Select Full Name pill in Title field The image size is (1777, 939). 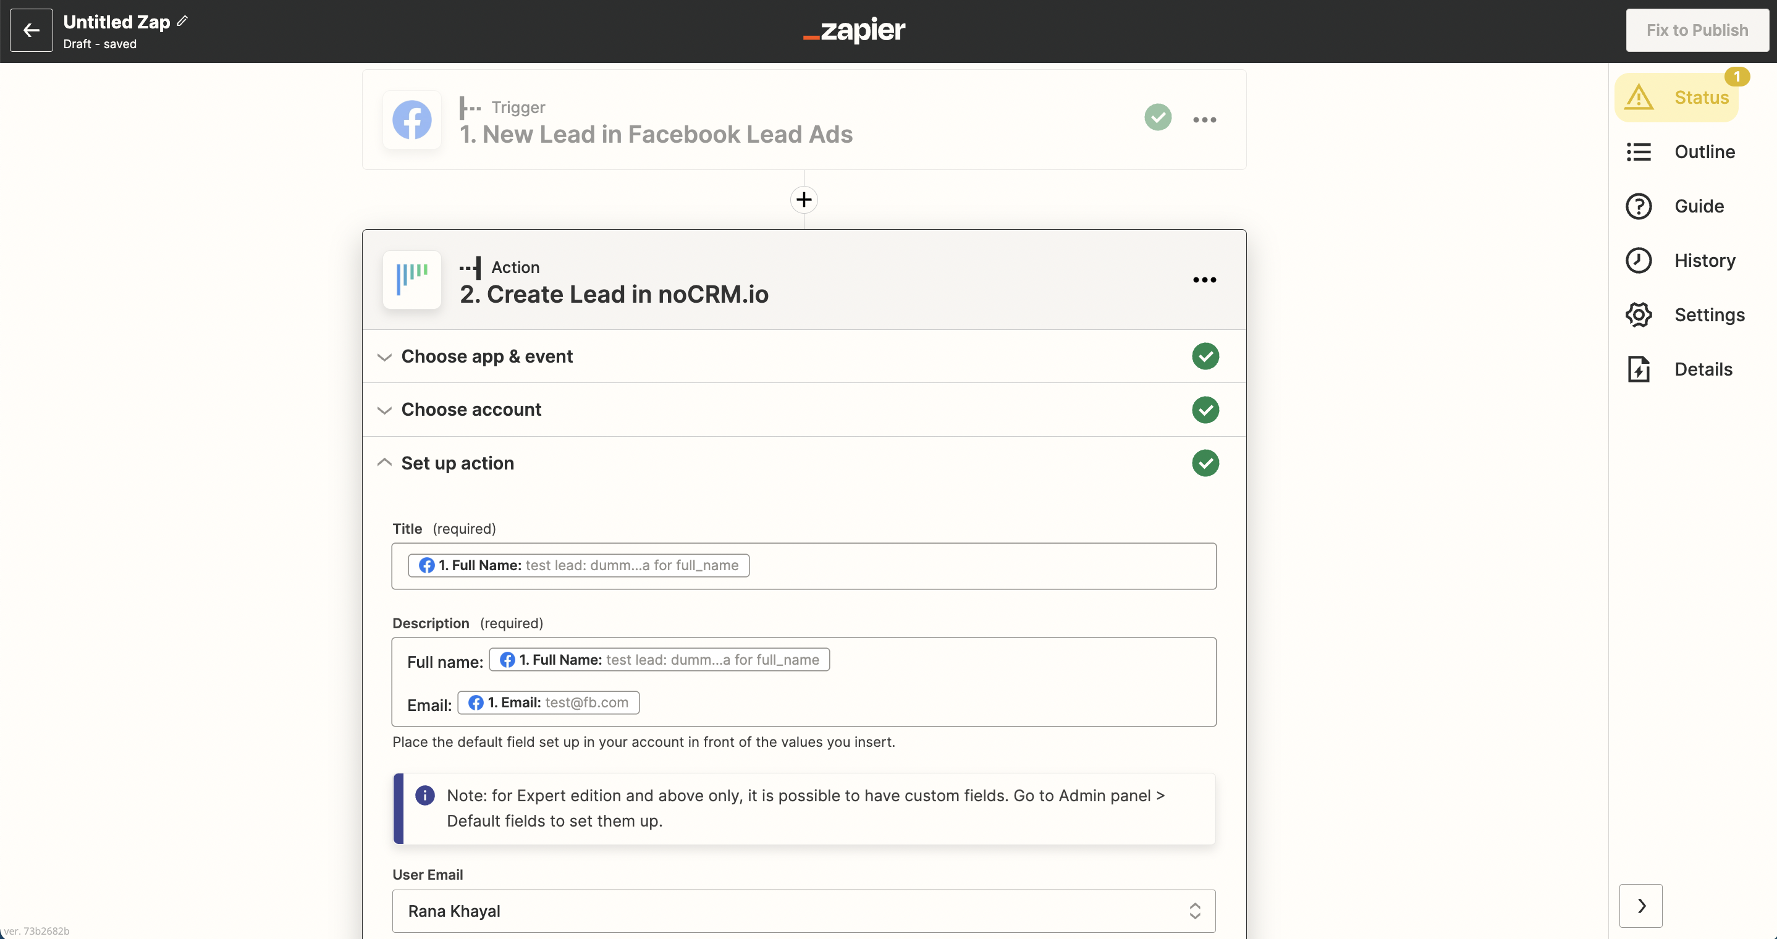click(x=578, y=565)
